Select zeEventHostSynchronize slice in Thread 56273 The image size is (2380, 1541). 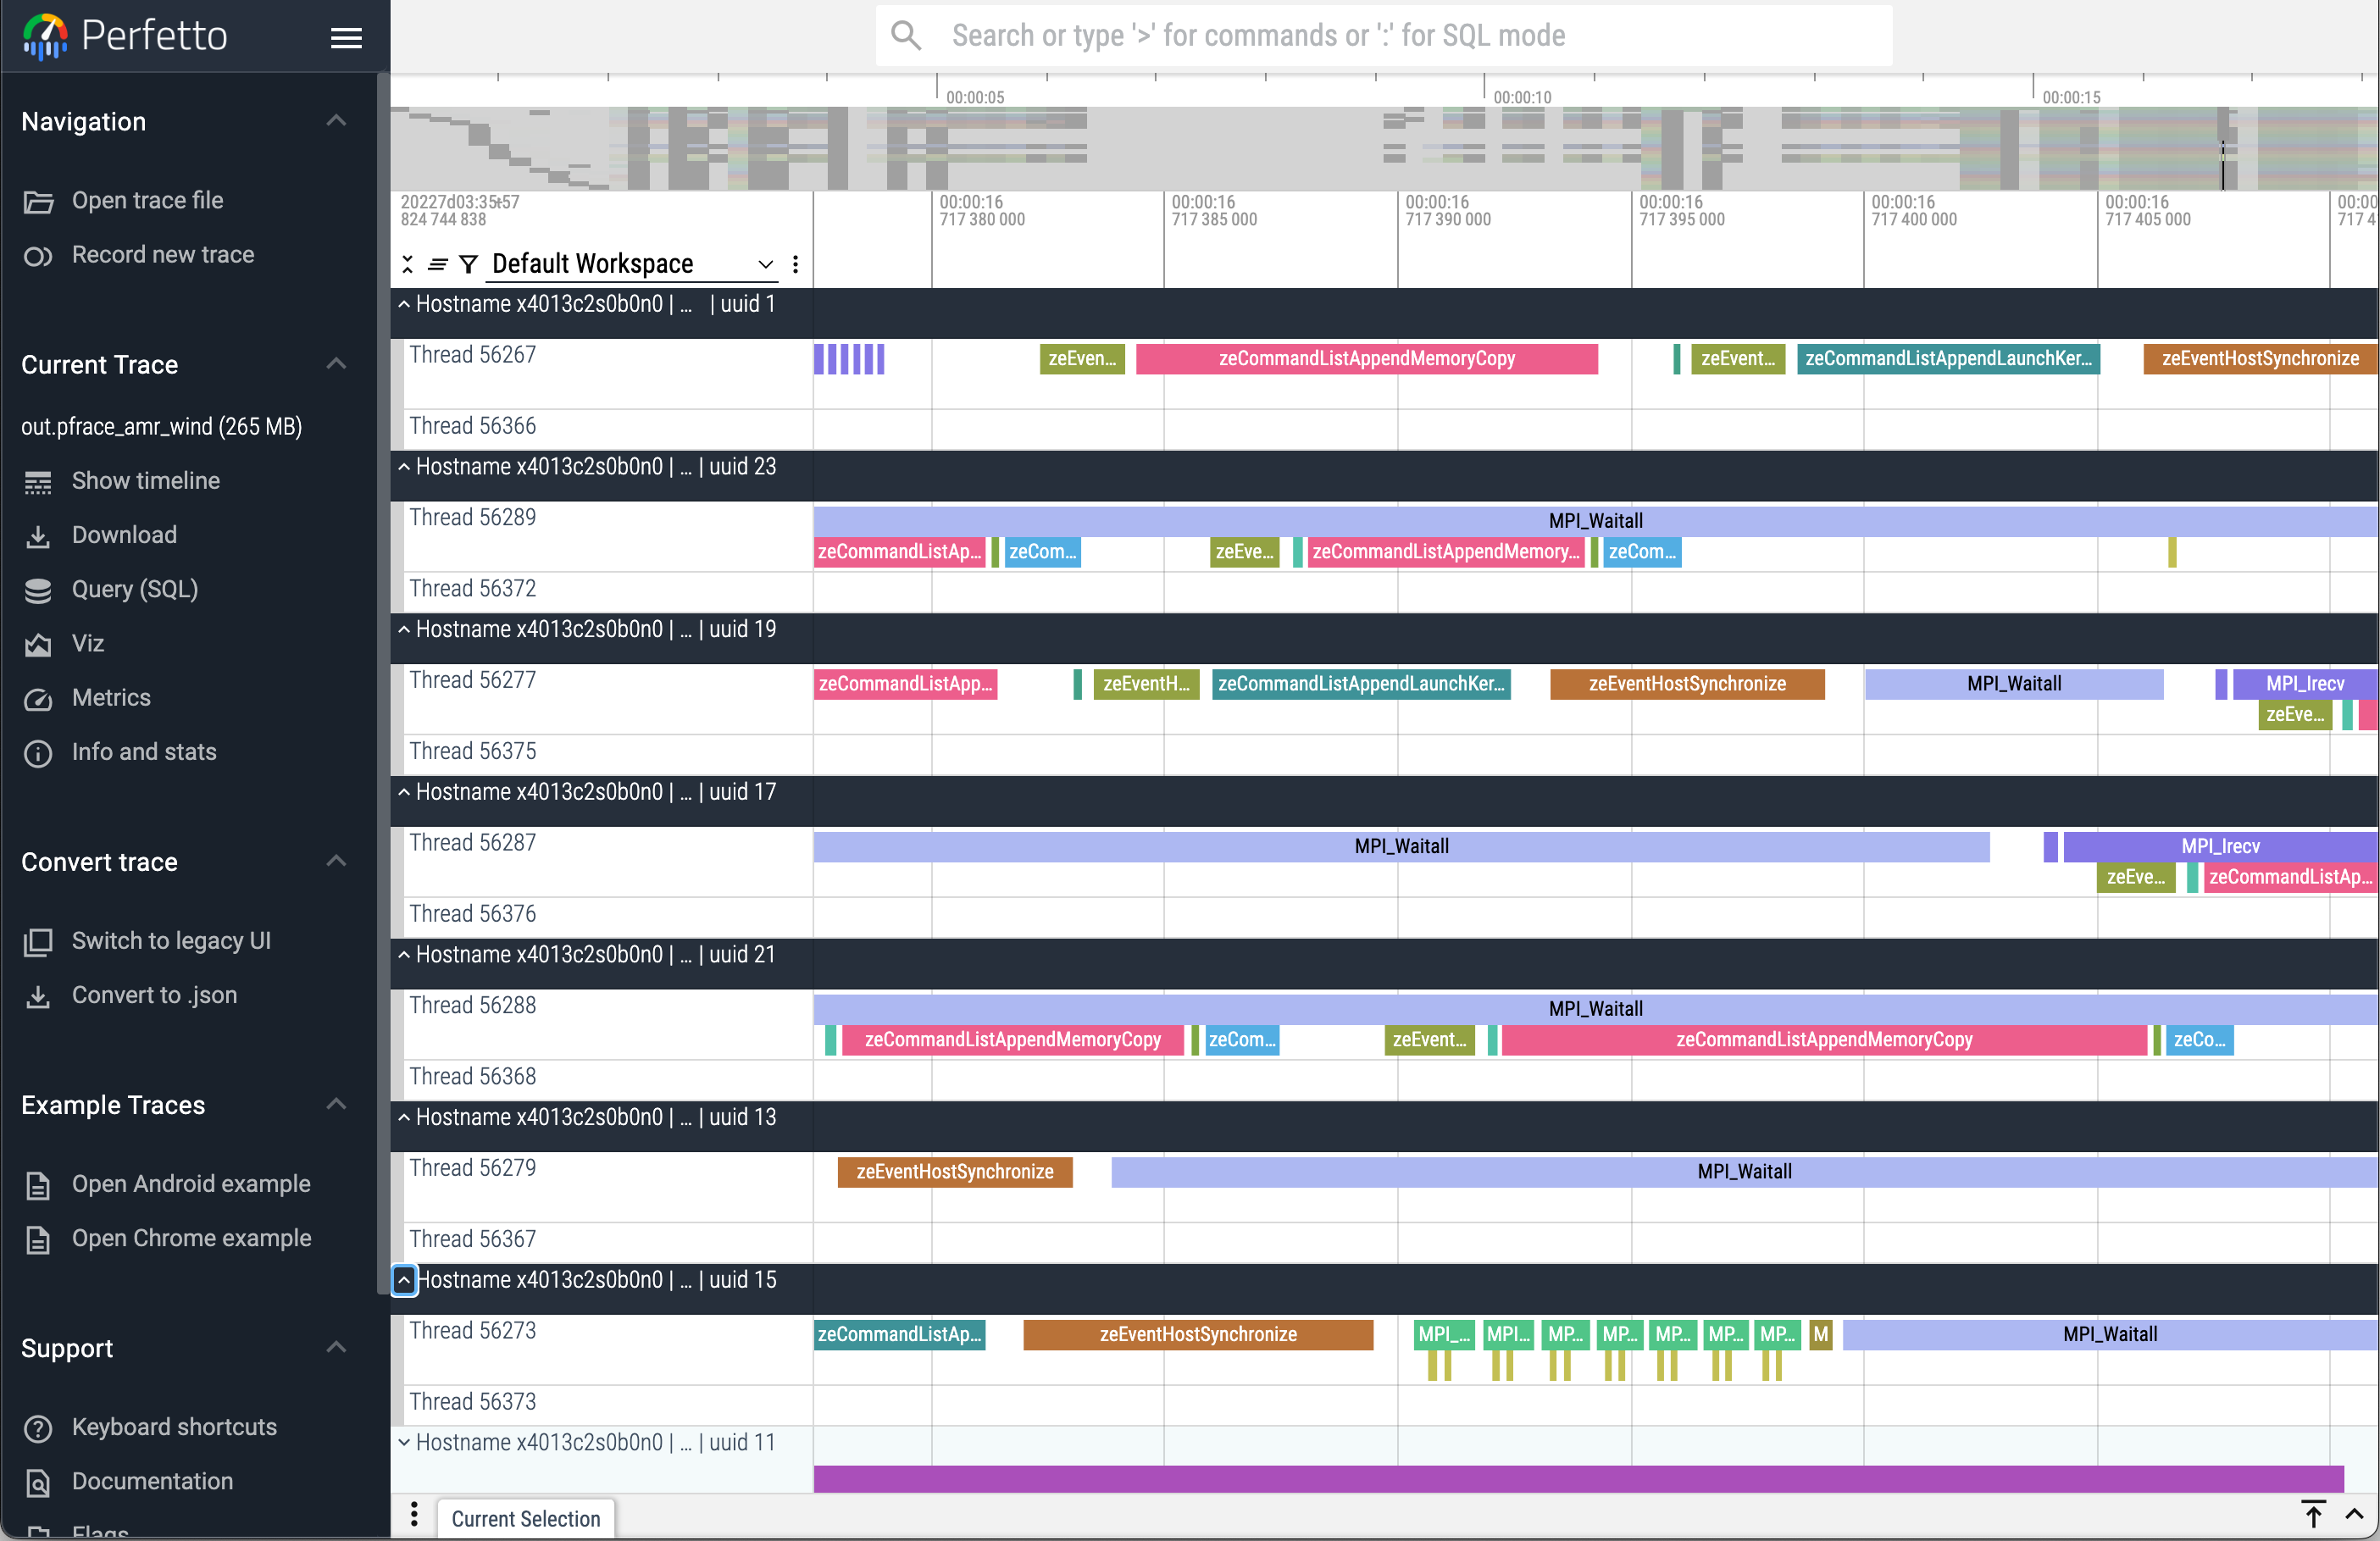pyautogui.click(x=1198, y=1334)
